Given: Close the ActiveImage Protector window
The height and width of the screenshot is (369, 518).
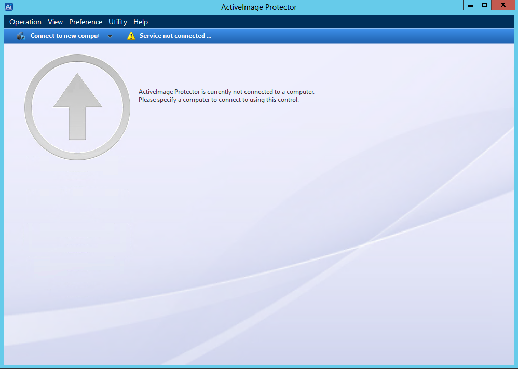Looking at the screenshot, I should [x=503, y=5].
